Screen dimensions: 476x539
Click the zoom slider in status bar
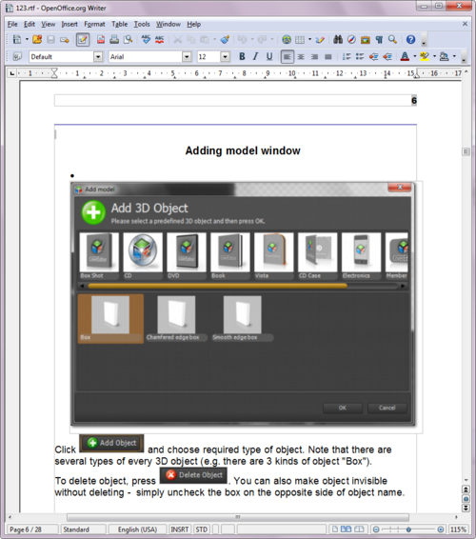408,529
